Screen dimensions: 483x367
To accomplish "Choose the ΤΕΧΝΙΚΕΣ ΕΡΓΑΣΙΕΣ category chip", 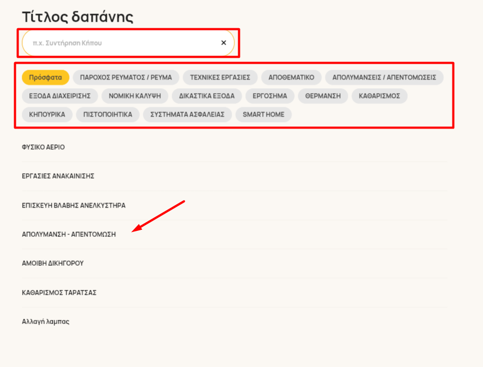I will coord(220,77).
